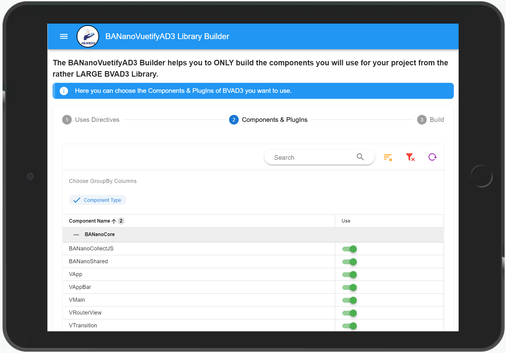Click the VTransition row name

(83, 326)
